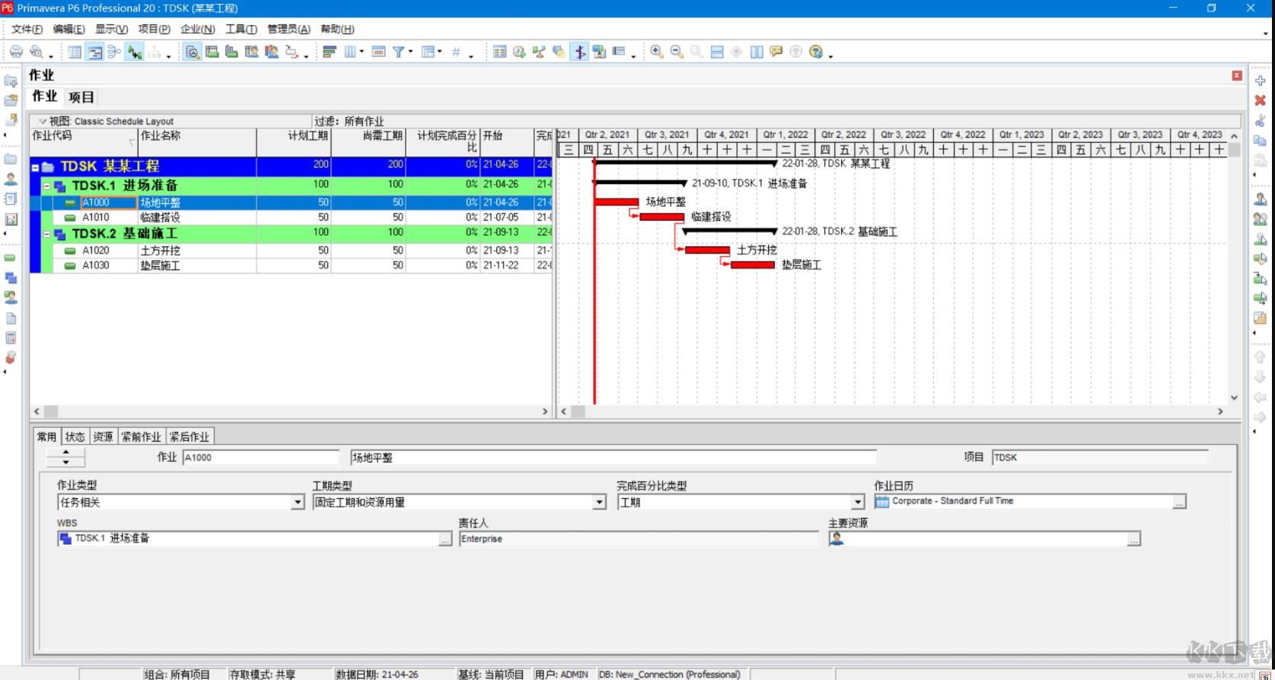This screenshot has width=1275, height=680.
Task: Open the 帮助(H) menu
Action: (337, 29)
